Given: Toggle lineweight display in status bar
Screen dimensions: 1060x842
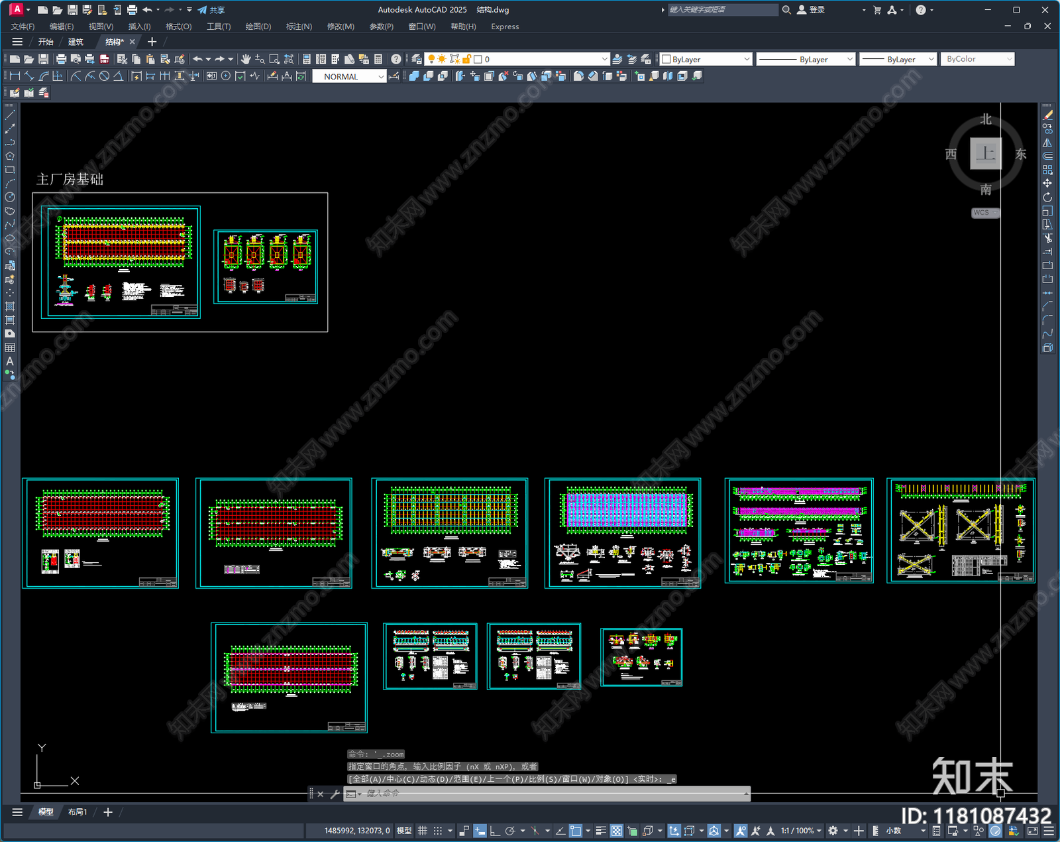Looking at the screenshot, I should click(601, 831).
